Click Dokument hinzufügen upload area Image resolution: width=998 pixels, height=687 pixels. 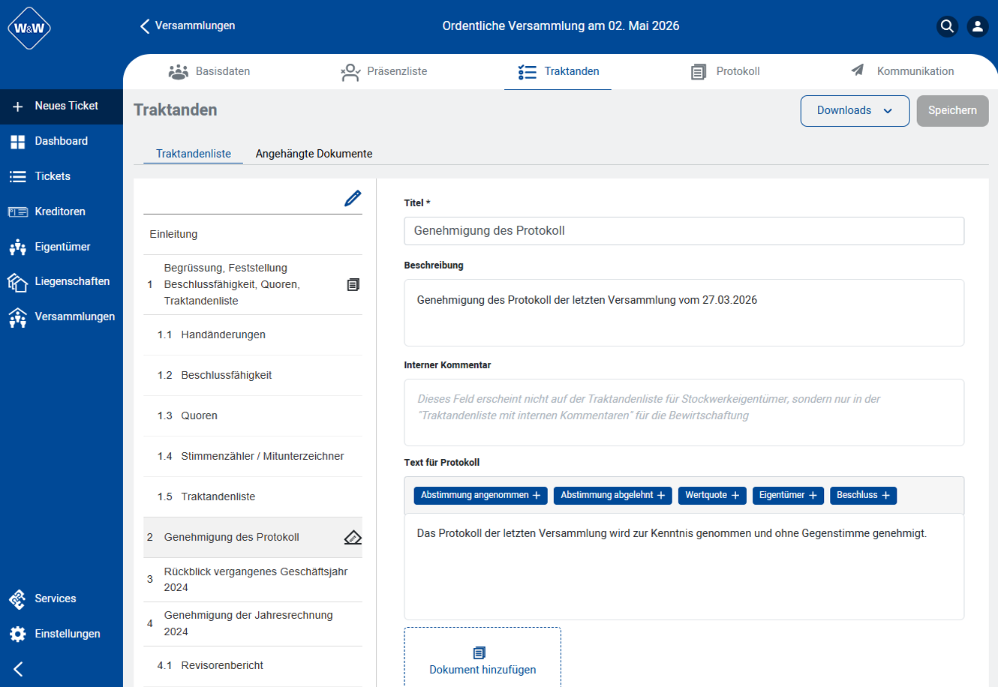point(482,660)
